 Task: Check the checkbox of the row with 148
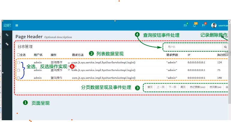pyautogui.click(x=18, y=78)
